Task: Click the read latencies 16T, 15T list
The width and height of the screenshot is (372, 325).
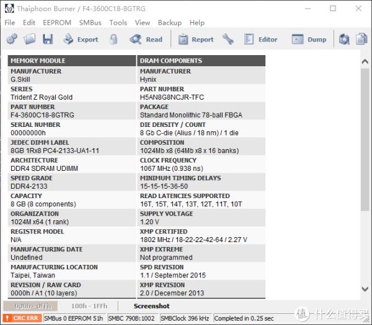Action: (191, 204)
